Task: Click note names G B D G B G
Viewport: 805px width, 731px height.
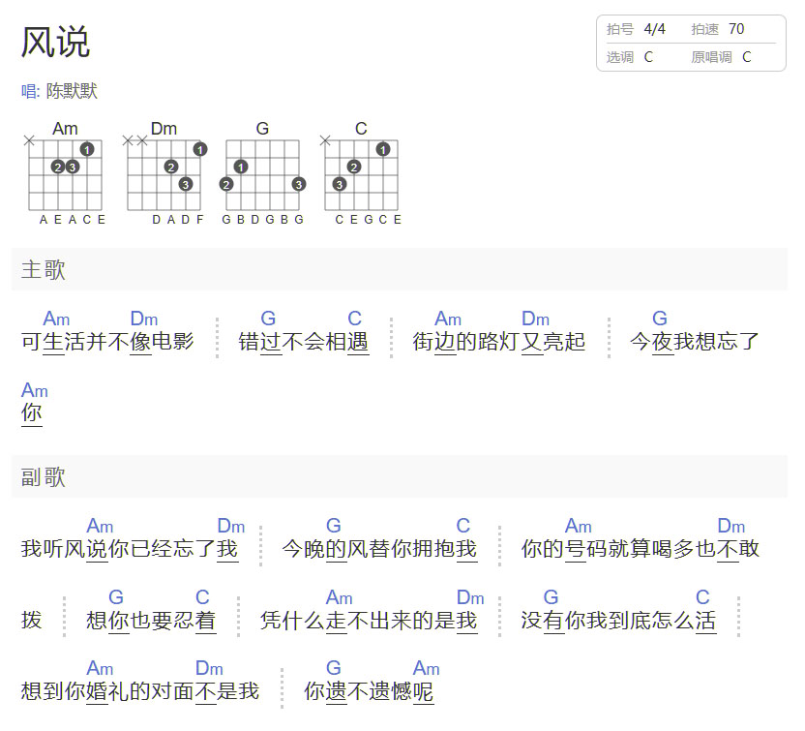Action: 263,220
